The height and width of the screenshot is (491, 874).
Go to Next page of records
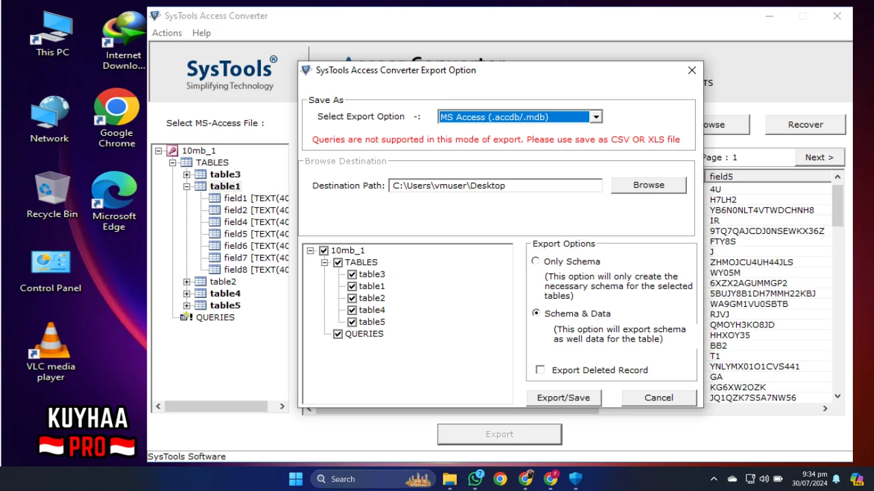coord(819,158)
